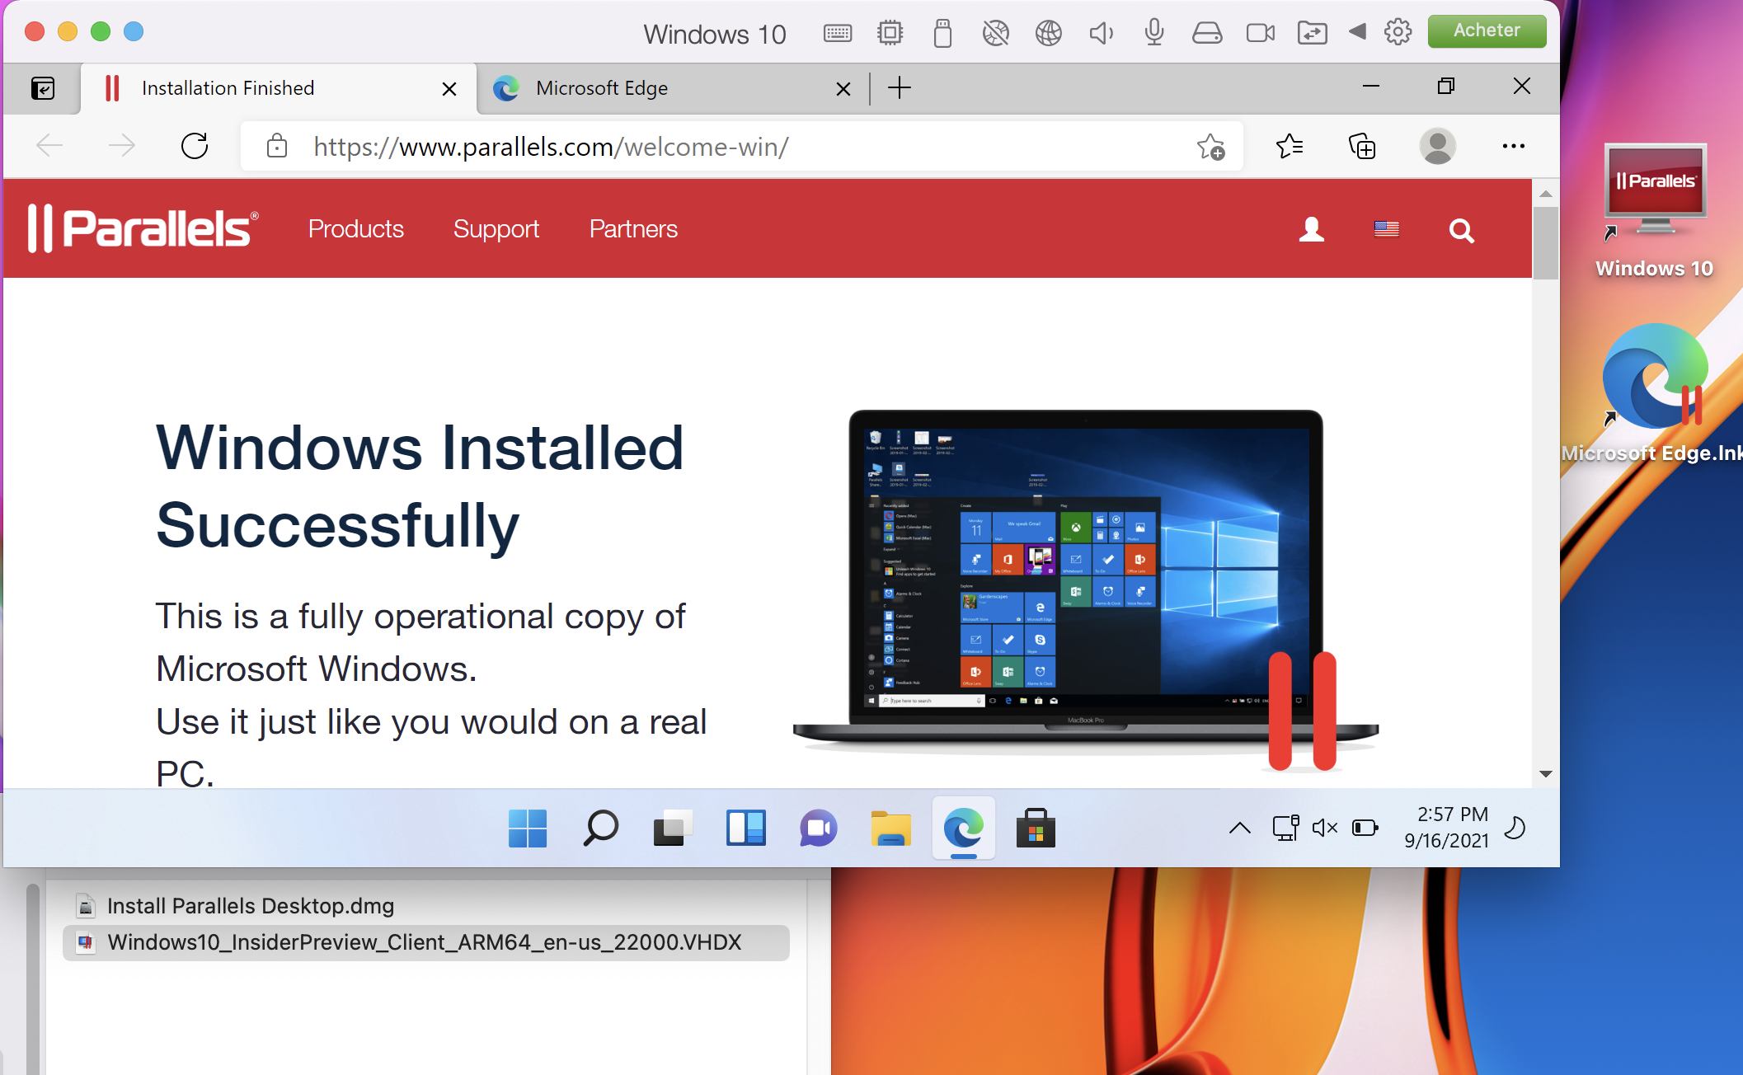Viewport: 1743px width, 1075px height.
Task: Open the CPU/hardware icon in Parallels toolbar
Action: [x=890, y=33]
